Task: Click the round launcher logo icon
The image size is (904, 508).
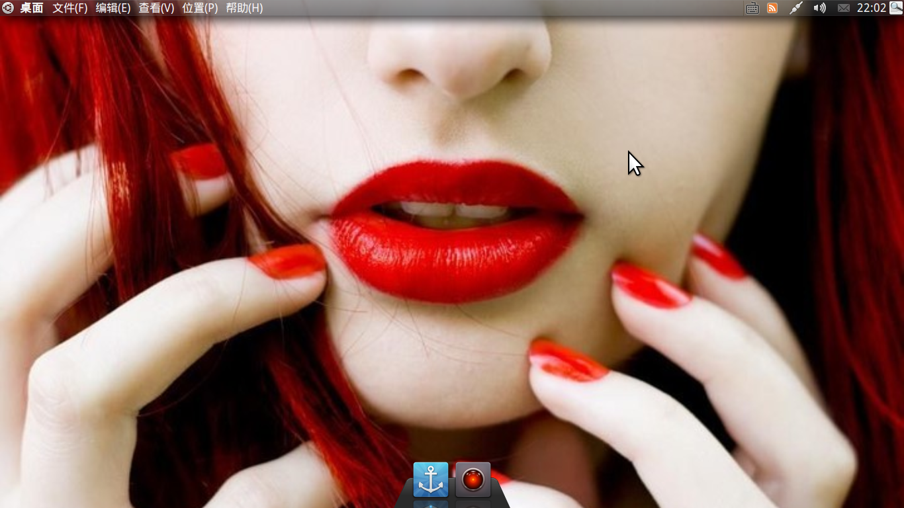Action: [8, 8]
